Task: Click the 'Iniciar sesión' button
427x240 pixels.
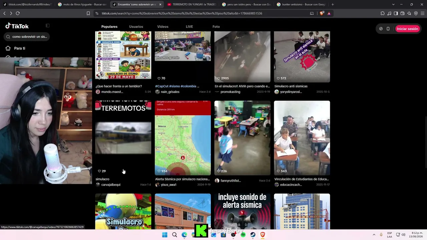Action: point(407,29)
